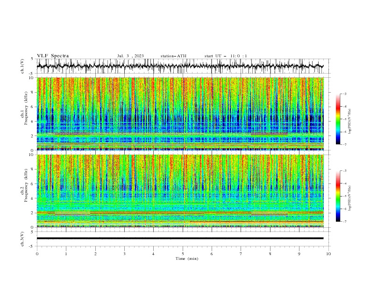Click inside the ch.2 spectrogram panel

pyautogui.click(x=180, y=191)
